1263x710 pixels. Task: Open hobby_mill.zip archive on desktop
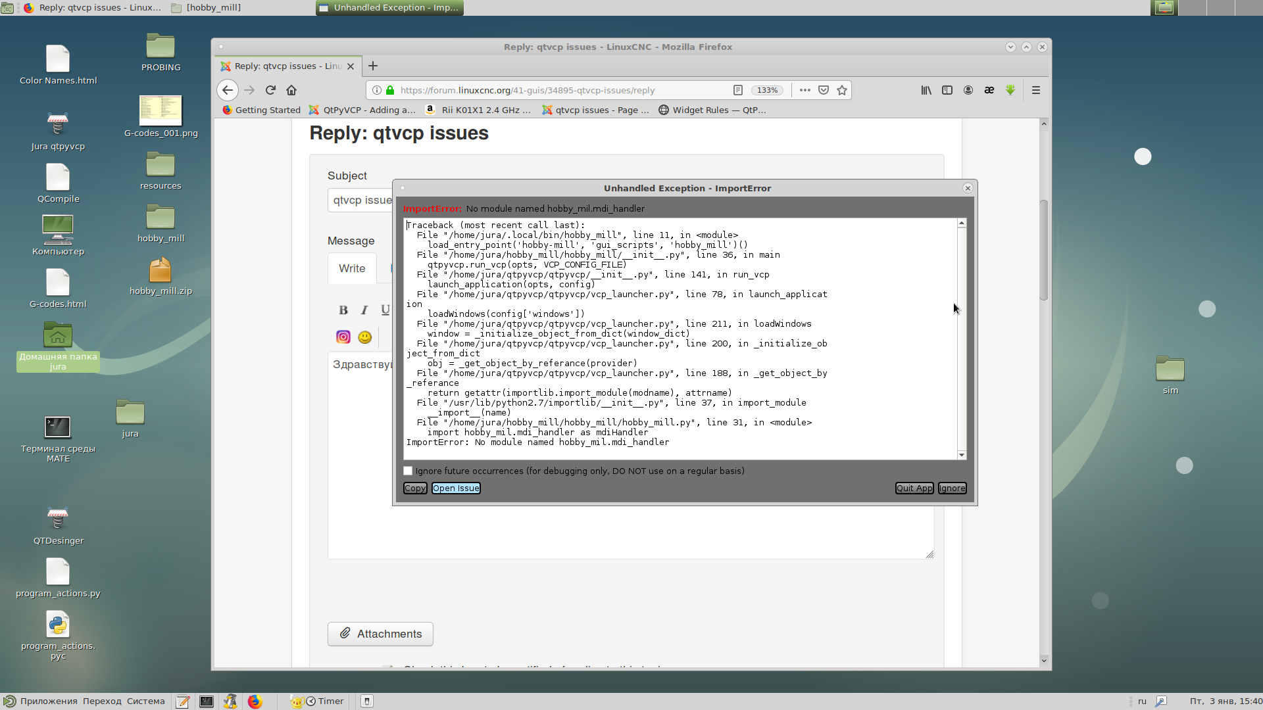pyautogui.click(x=161, y=276)
